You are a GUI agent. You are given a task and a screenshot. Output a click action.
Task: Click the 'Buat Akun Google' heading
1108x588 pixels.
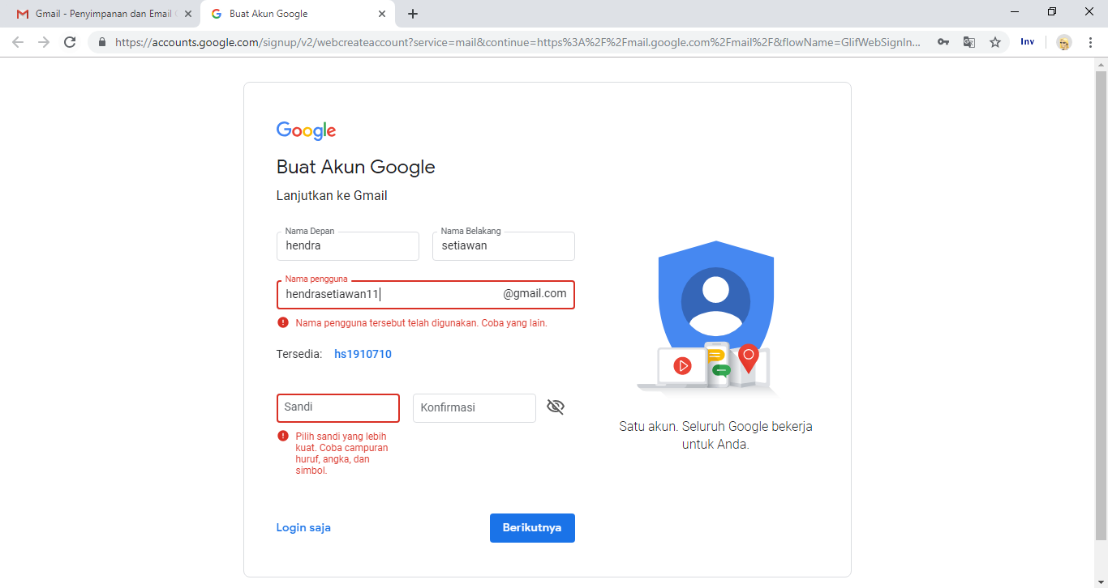tap(356, 167)
